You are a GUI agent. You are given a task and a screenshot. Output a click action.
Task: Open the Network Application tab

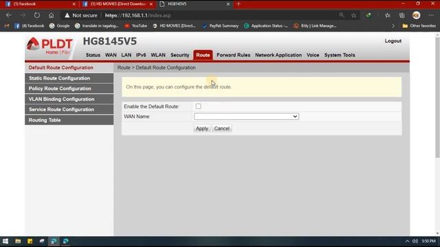point(278,55)
